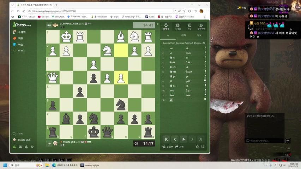Select move 12. c4 in the move list
The image size is (301, 169).
click(171, 100)
